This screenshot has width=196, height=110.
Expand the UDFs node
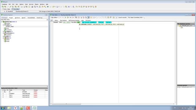tap(3, 36)
